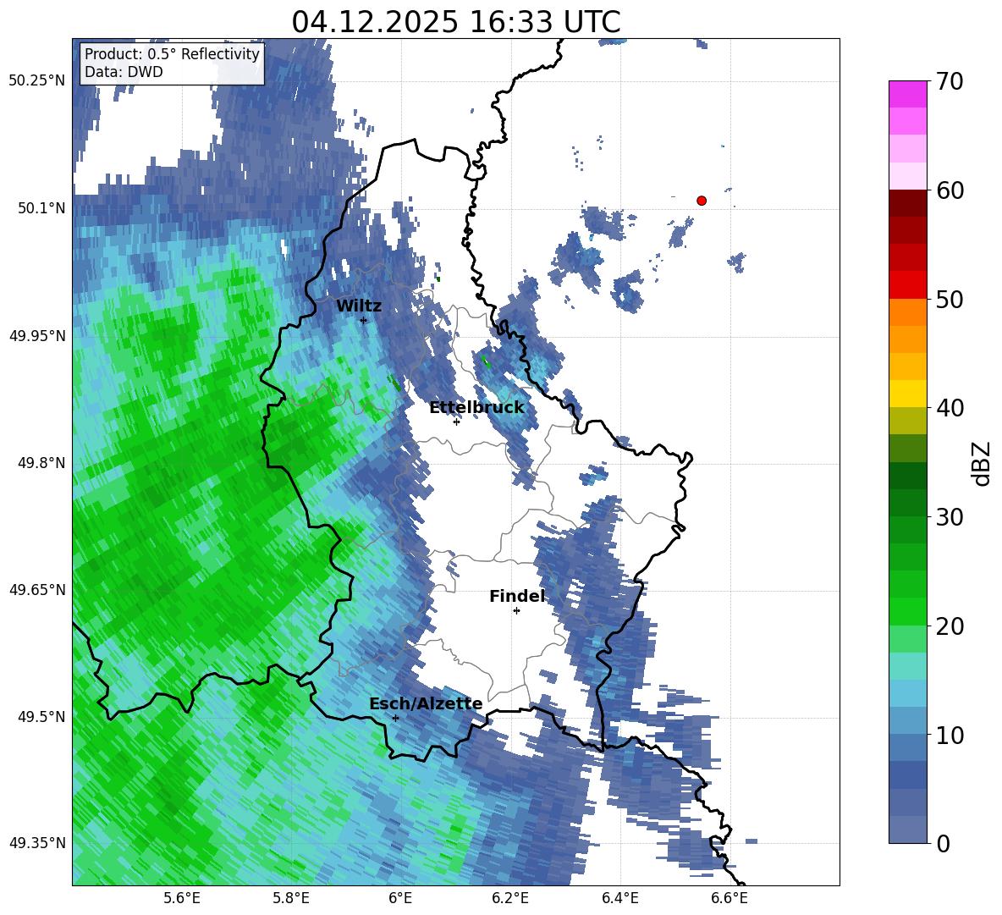This screenshot has height=915, width=1002.
Task: Click the magenta top colorbar swatch
Action: tap(907, 94)
